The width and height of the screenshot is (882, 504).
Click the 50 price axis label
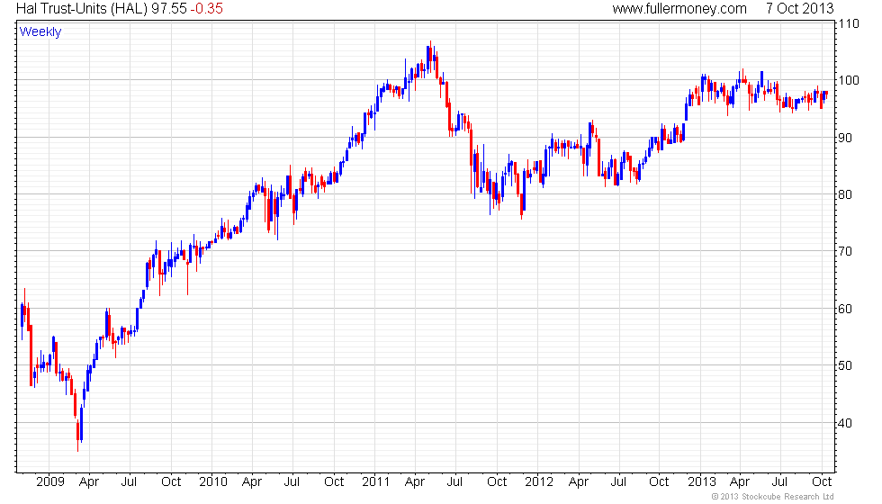point(845,365)
